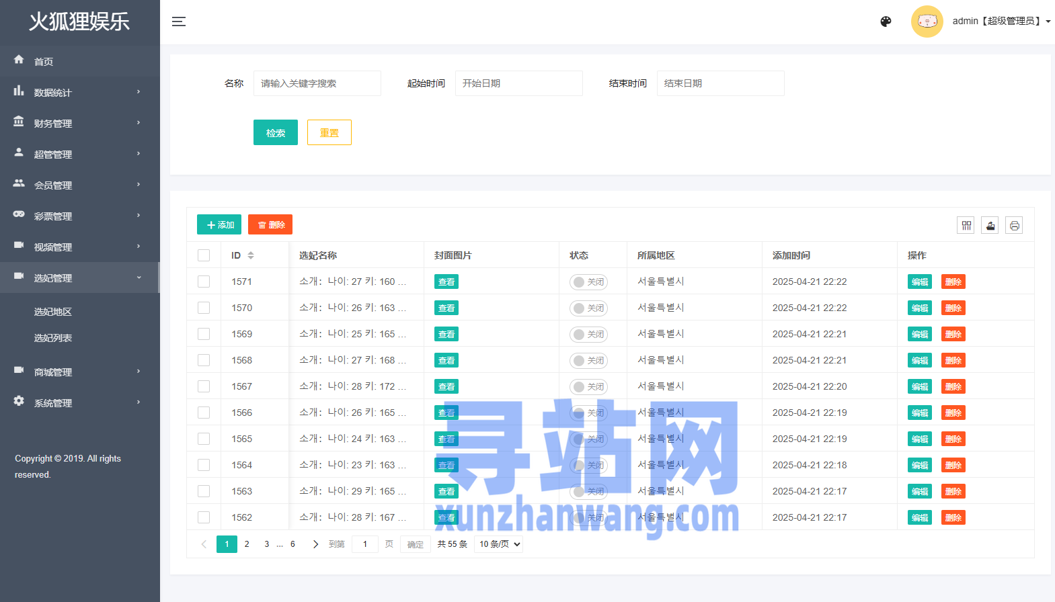Screen dimensions: 1055x602
Task: Expand the 财务管理 menu chevron
Action: tap(139, 122)
